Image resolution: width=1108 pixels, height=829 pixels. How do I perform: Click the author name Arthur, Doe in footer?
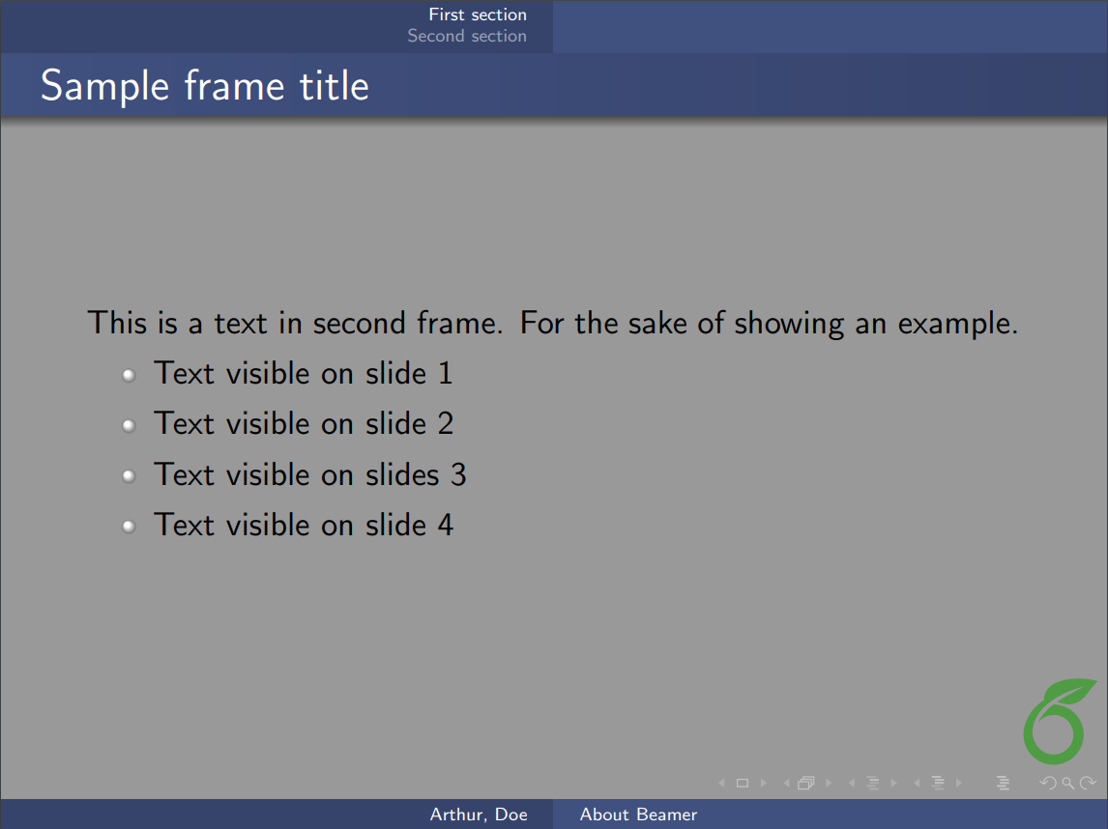tap(479, 815)
